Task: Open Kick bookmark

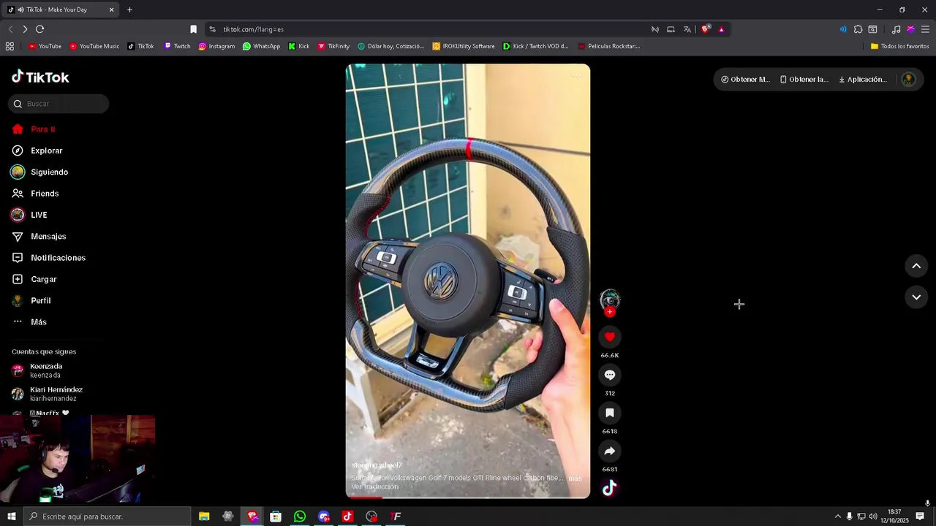Action: click(x=298, y=46)
